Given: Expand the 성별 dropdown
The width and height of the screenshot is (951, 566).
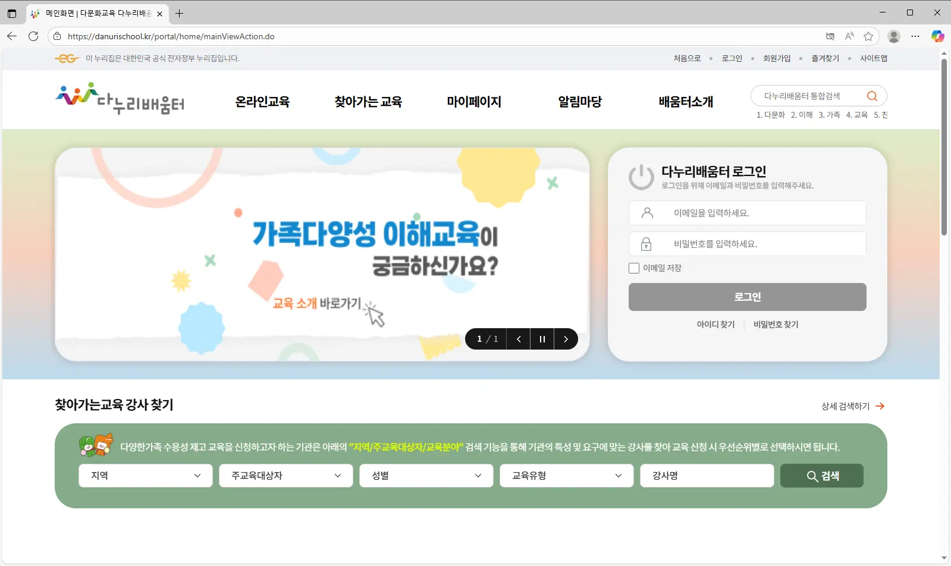Looking at the screenshot, I should pyautogui.click(x=426, y=476).
